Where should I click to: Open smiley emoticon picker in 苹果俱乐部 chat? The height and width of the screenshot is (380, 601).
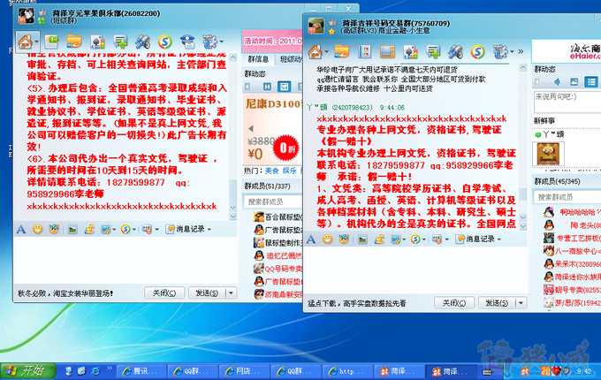pos(37,230)
